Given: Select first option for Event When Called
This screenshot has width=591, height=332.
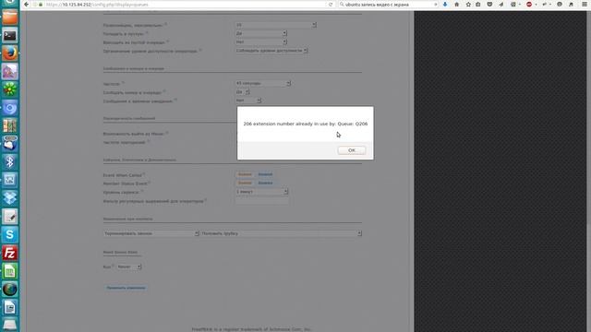Looking at the screenshot, I should (x=245, y=174).
